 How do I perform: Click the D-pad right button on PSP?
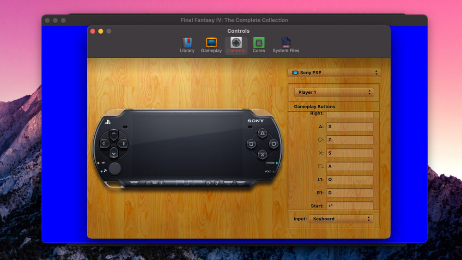(x=123, y=144)
